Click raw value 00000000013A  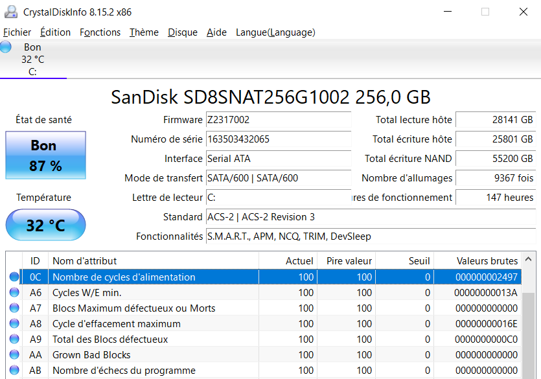pyautogui.click(x=486, y=292)
